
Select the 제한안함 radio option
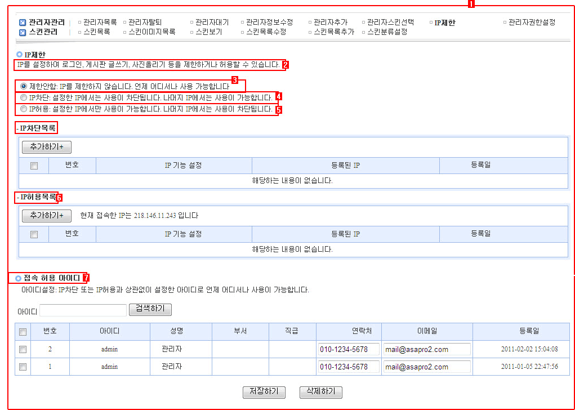pos(24,87)
